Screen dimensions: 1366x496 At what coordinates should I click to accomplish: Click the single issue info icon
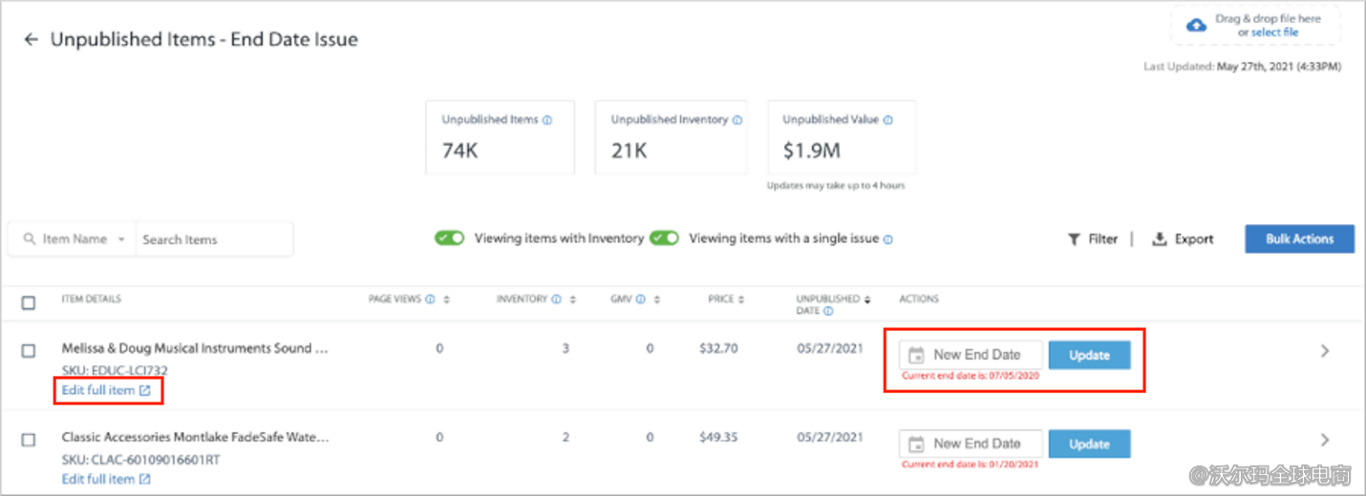click(x=887, y=239)
